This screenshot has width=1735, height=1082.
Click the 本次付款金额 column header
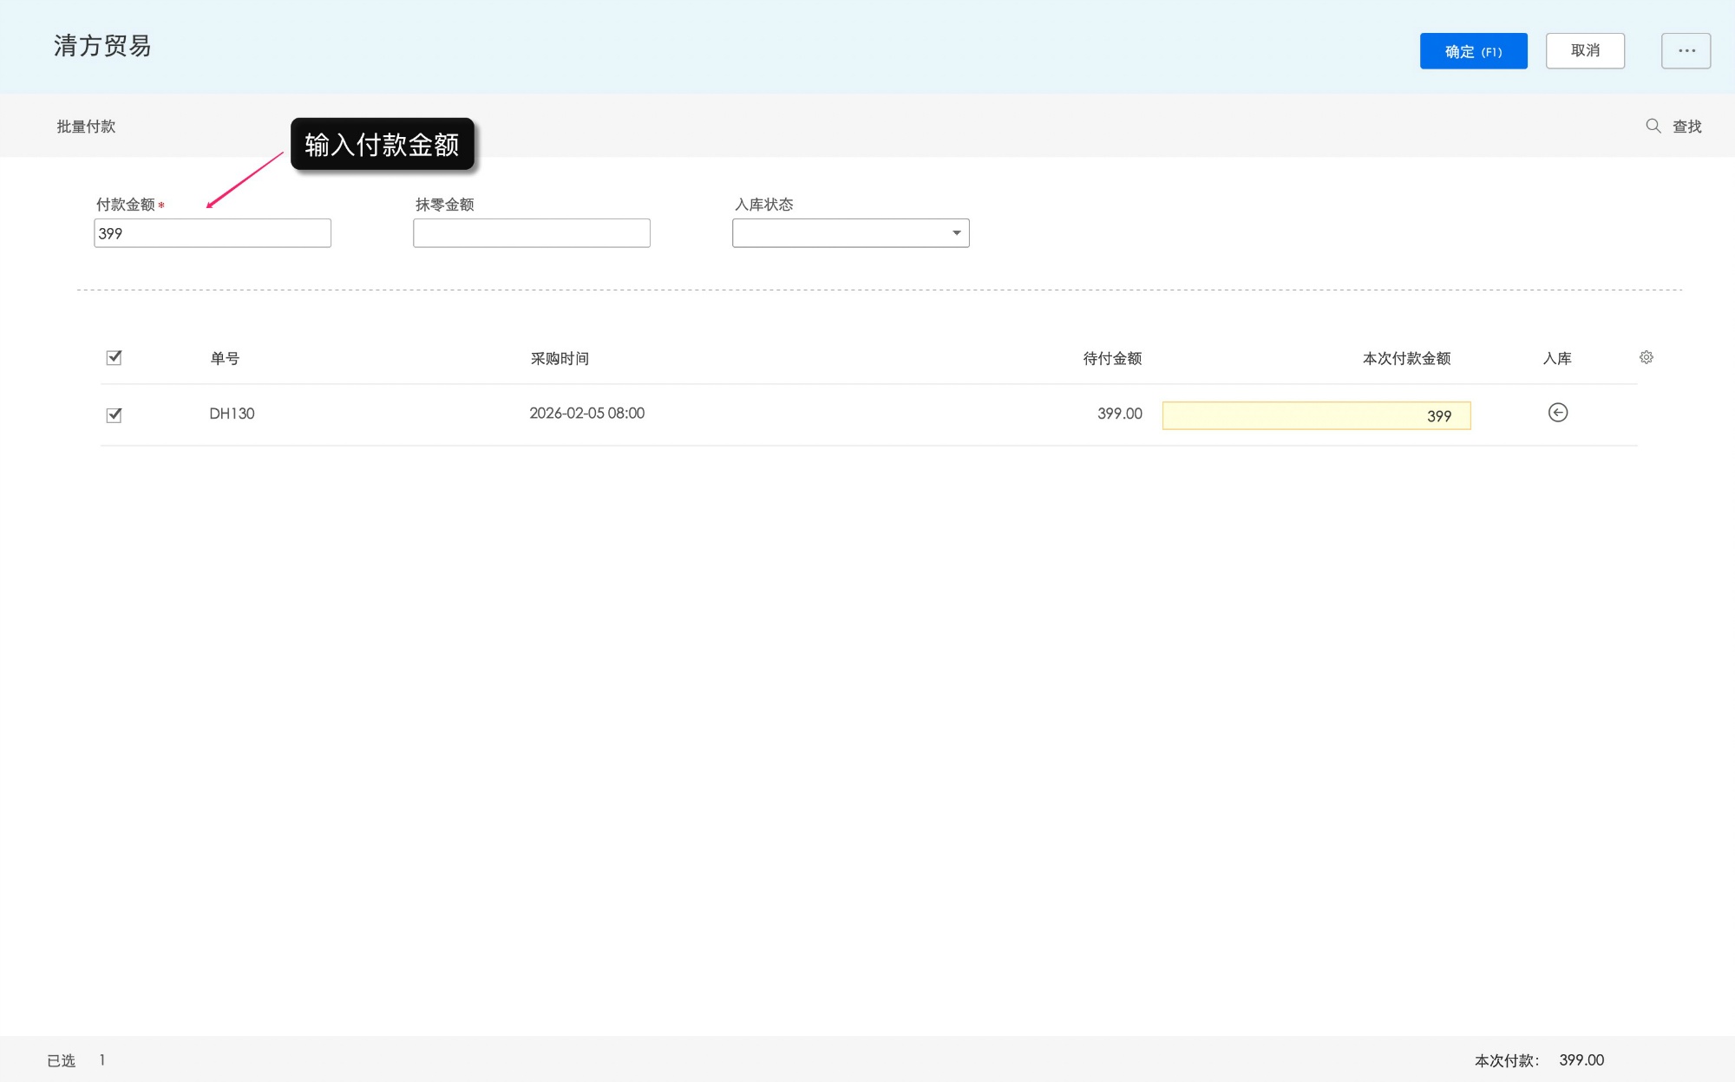pyautogui.click(x=1405, y=358)
